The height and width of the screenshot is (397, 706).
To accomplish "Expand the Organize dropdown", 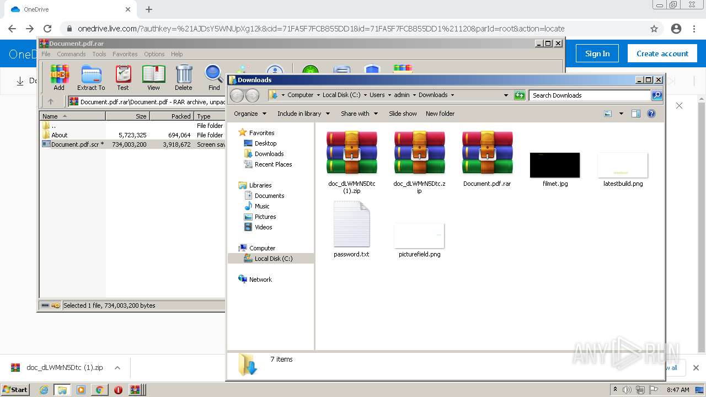I will [x=250, y=114].
